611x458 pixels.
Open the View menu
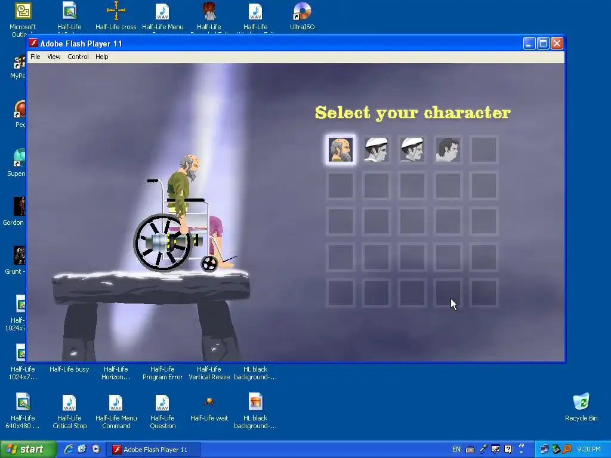click(x=54, y=57)
